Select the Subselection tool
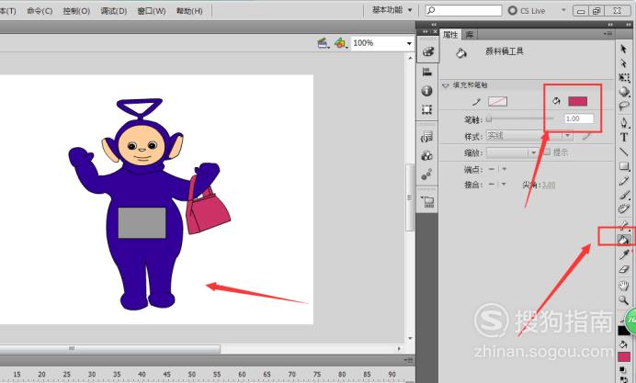Screen dimensions: 636x383 pos(624,63)
